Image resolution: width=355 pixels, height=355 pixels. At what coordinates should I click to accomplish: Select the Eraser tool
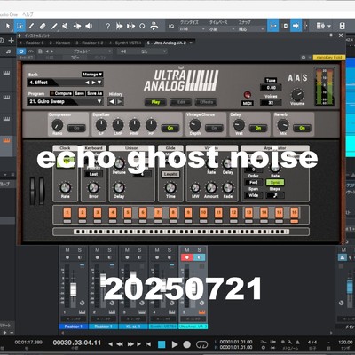(43, 26)
